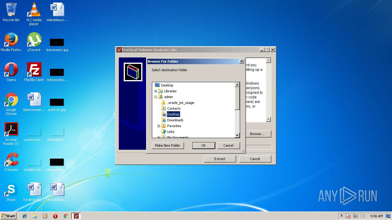The width and height of the screenshot is (392, 220).
Task: Close the Browse For Folder dialog
Action: tap(241, 61)
